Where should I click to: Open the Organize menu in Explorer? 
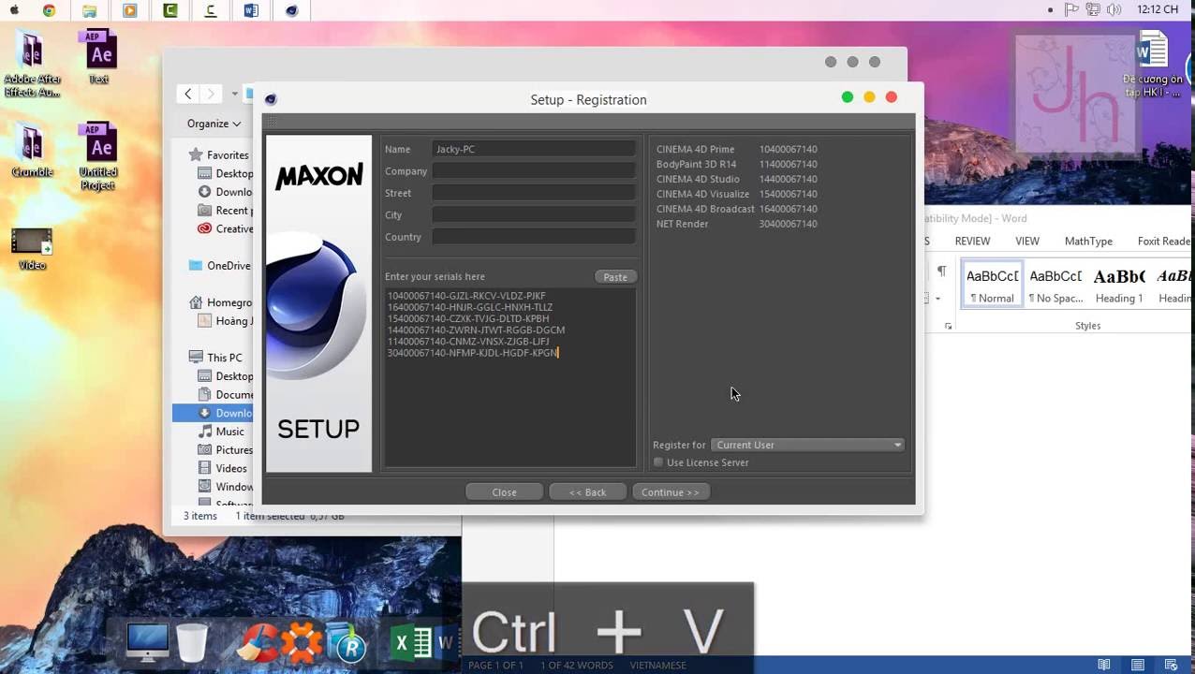[214, 124]
